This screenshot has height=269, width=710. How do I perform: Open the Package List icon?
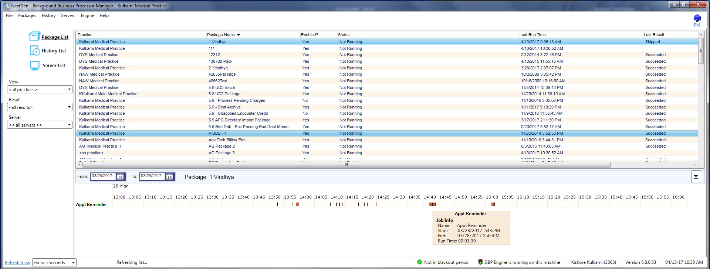34,36
